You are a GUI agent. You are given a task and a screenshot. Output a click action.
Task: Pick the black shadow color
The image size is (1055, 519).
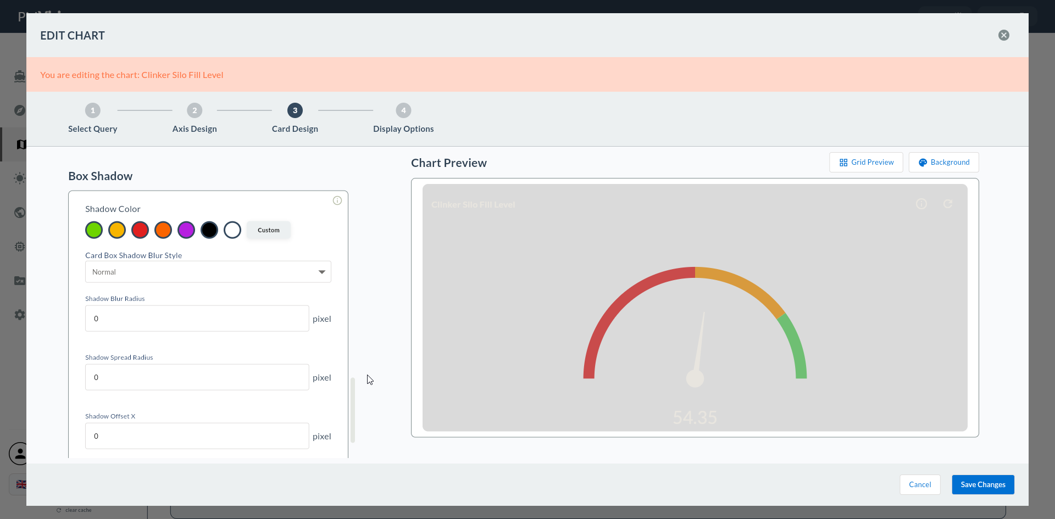pyautogui.click(x=209, y=230)
